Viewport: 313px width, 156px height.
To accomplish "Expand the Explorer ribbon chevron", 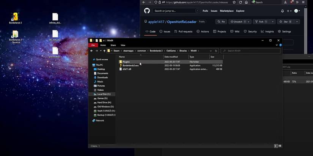I will [x=277, y=45].
